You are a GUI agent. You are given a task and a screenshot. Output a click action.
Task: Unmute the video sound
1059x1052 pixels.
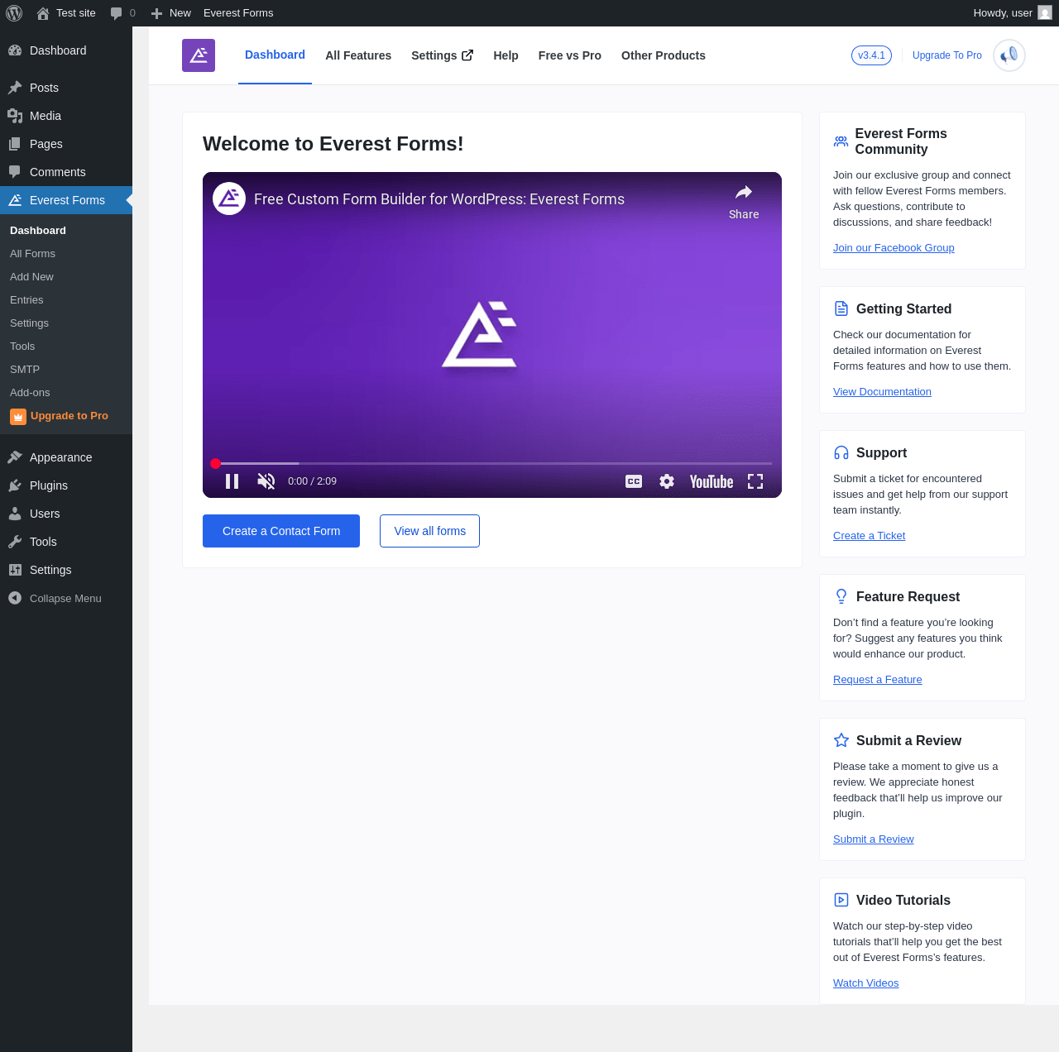[x=266, y=481]
